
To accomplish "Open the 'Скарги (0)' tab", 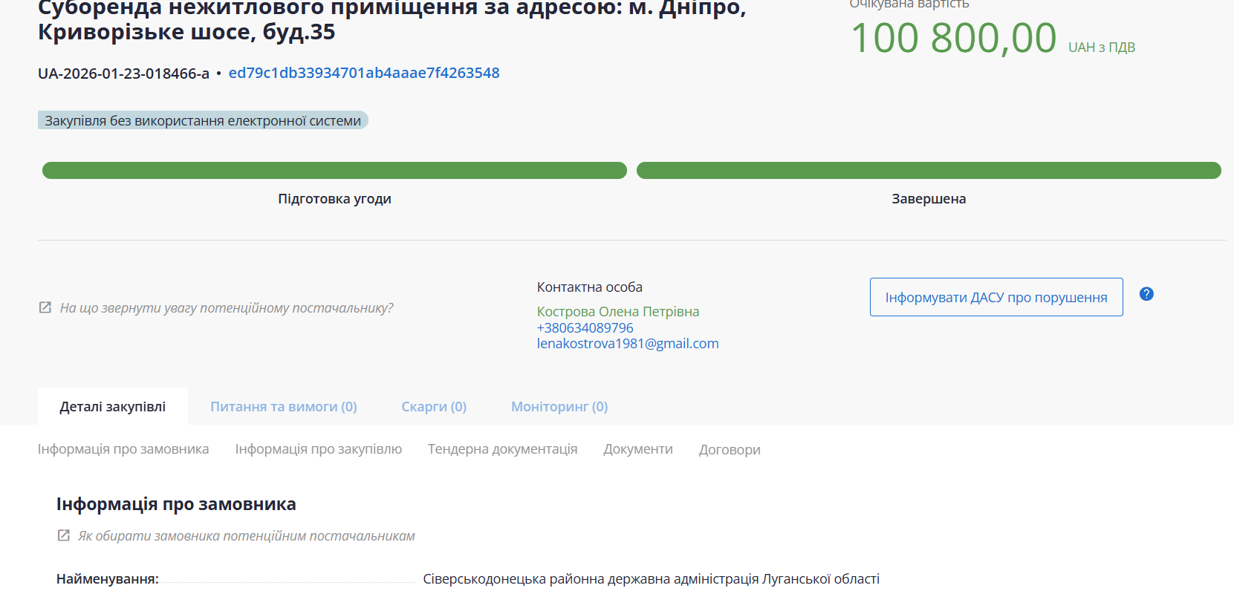I will coord(434,407).
